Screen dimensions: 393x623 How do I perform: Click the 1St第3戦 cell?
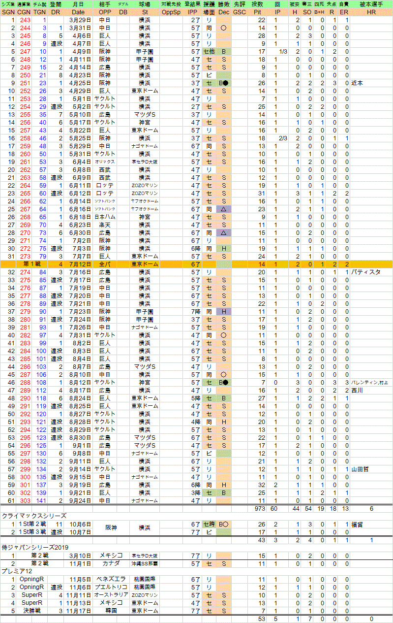31,532
